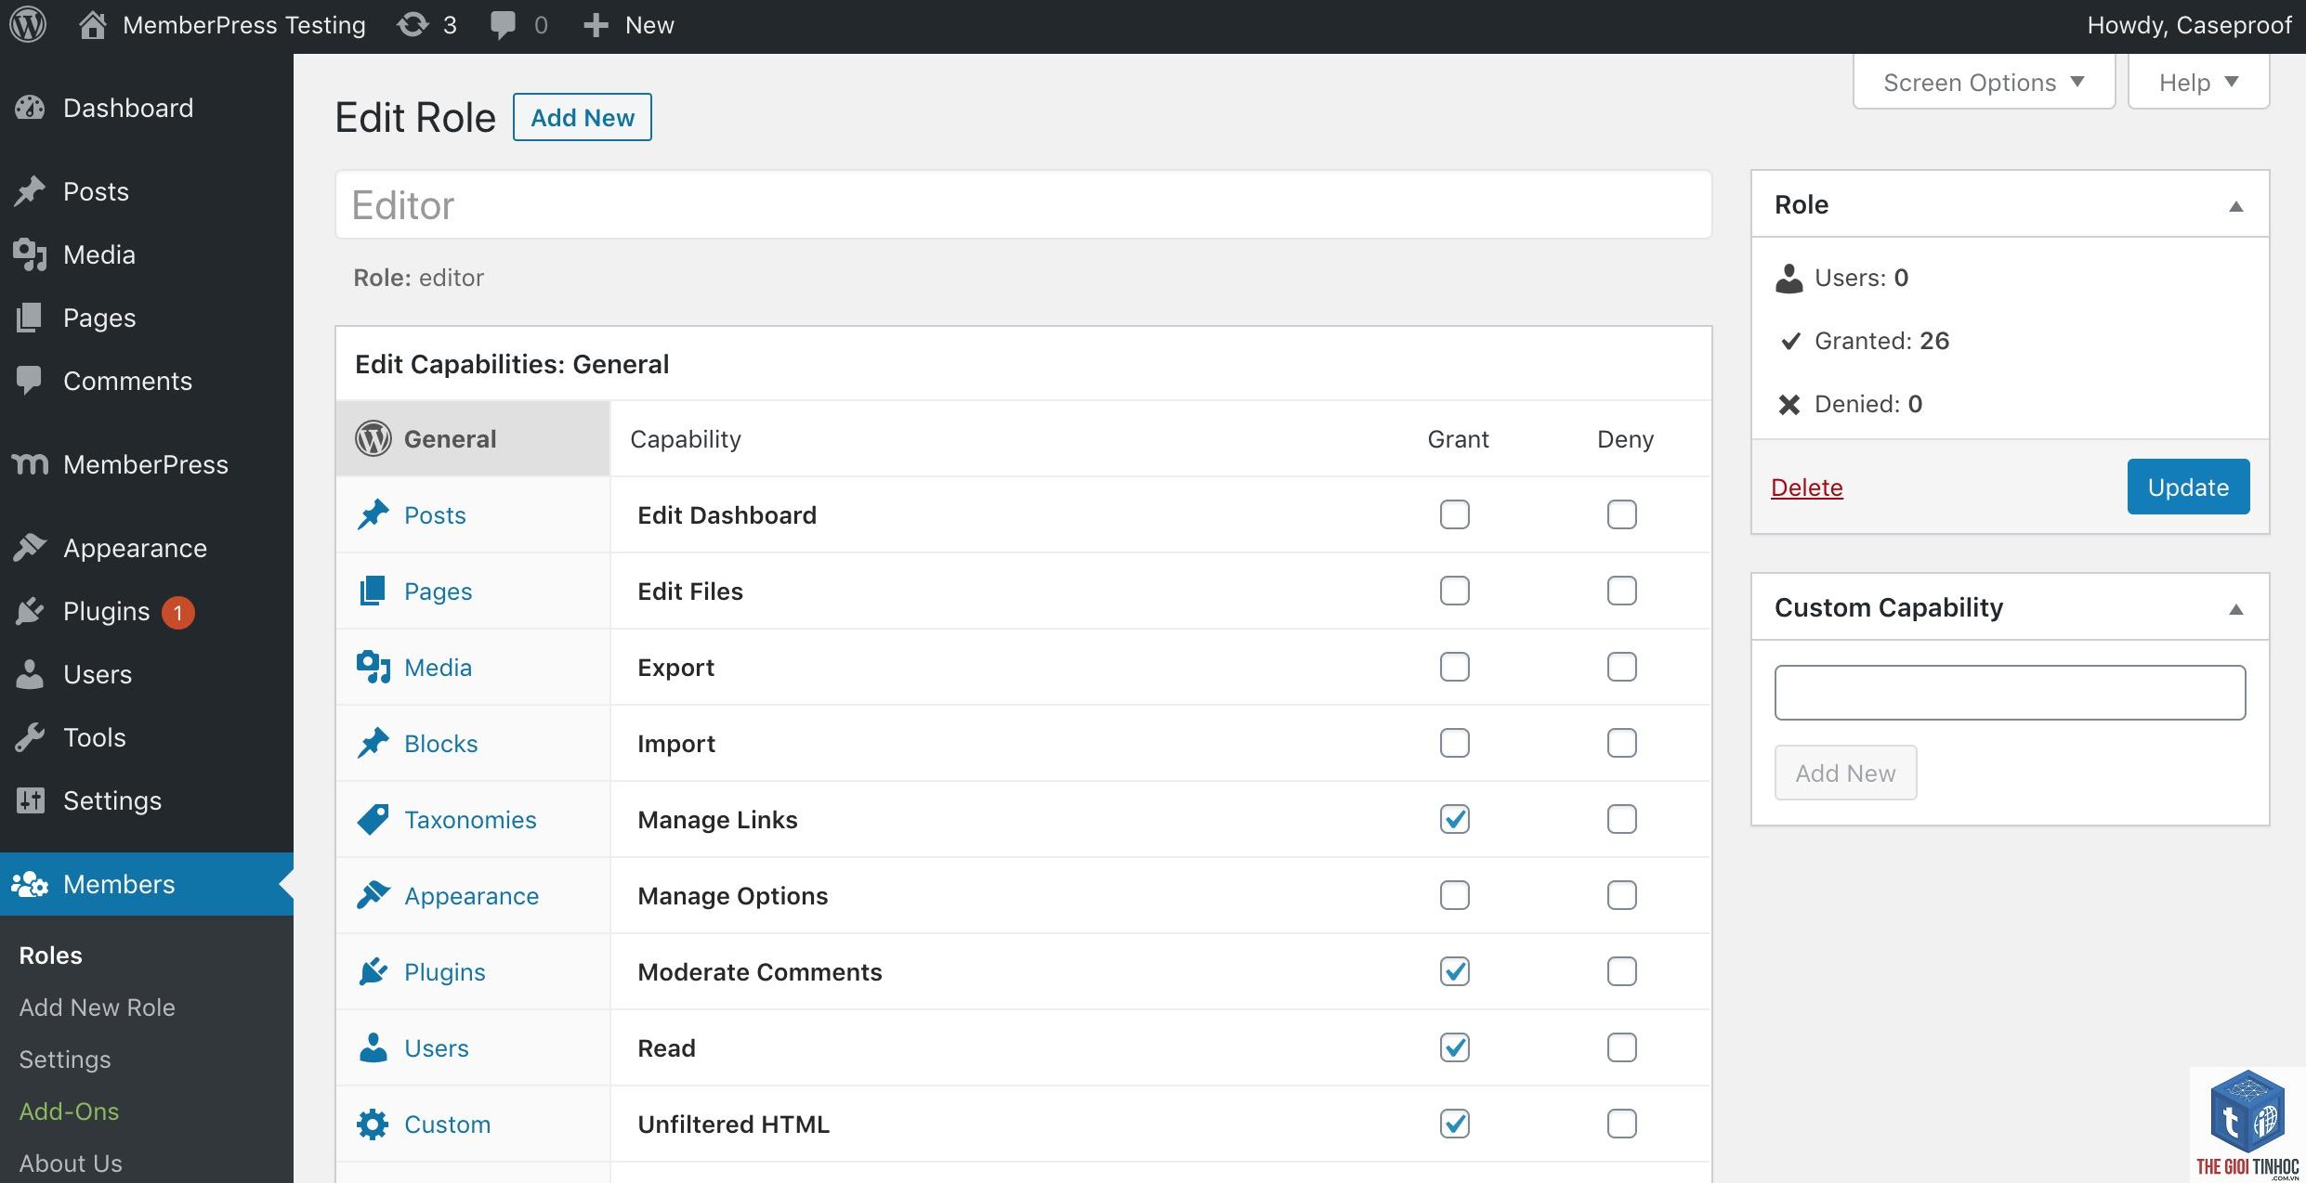The image size is (2306, 1183).
Task: Click the Users person icon in sidebar
Action: (30, 674)
